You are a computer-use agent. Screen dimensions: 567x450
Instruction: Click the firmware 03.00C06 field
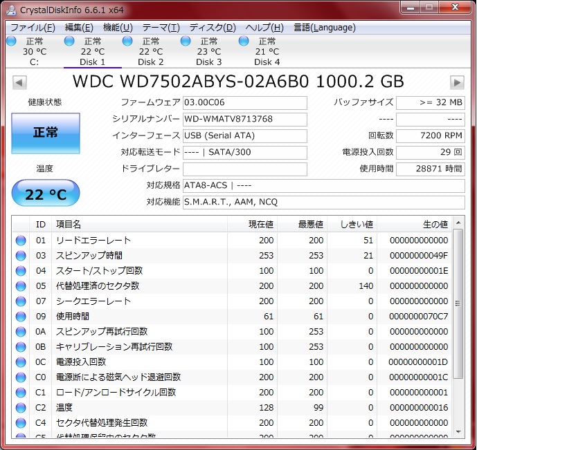244,103
